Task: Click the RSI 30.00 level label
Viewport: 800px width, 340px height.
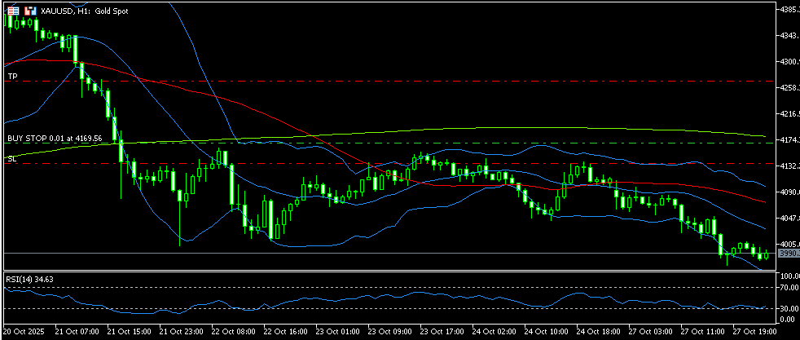Action: (789, 308)
